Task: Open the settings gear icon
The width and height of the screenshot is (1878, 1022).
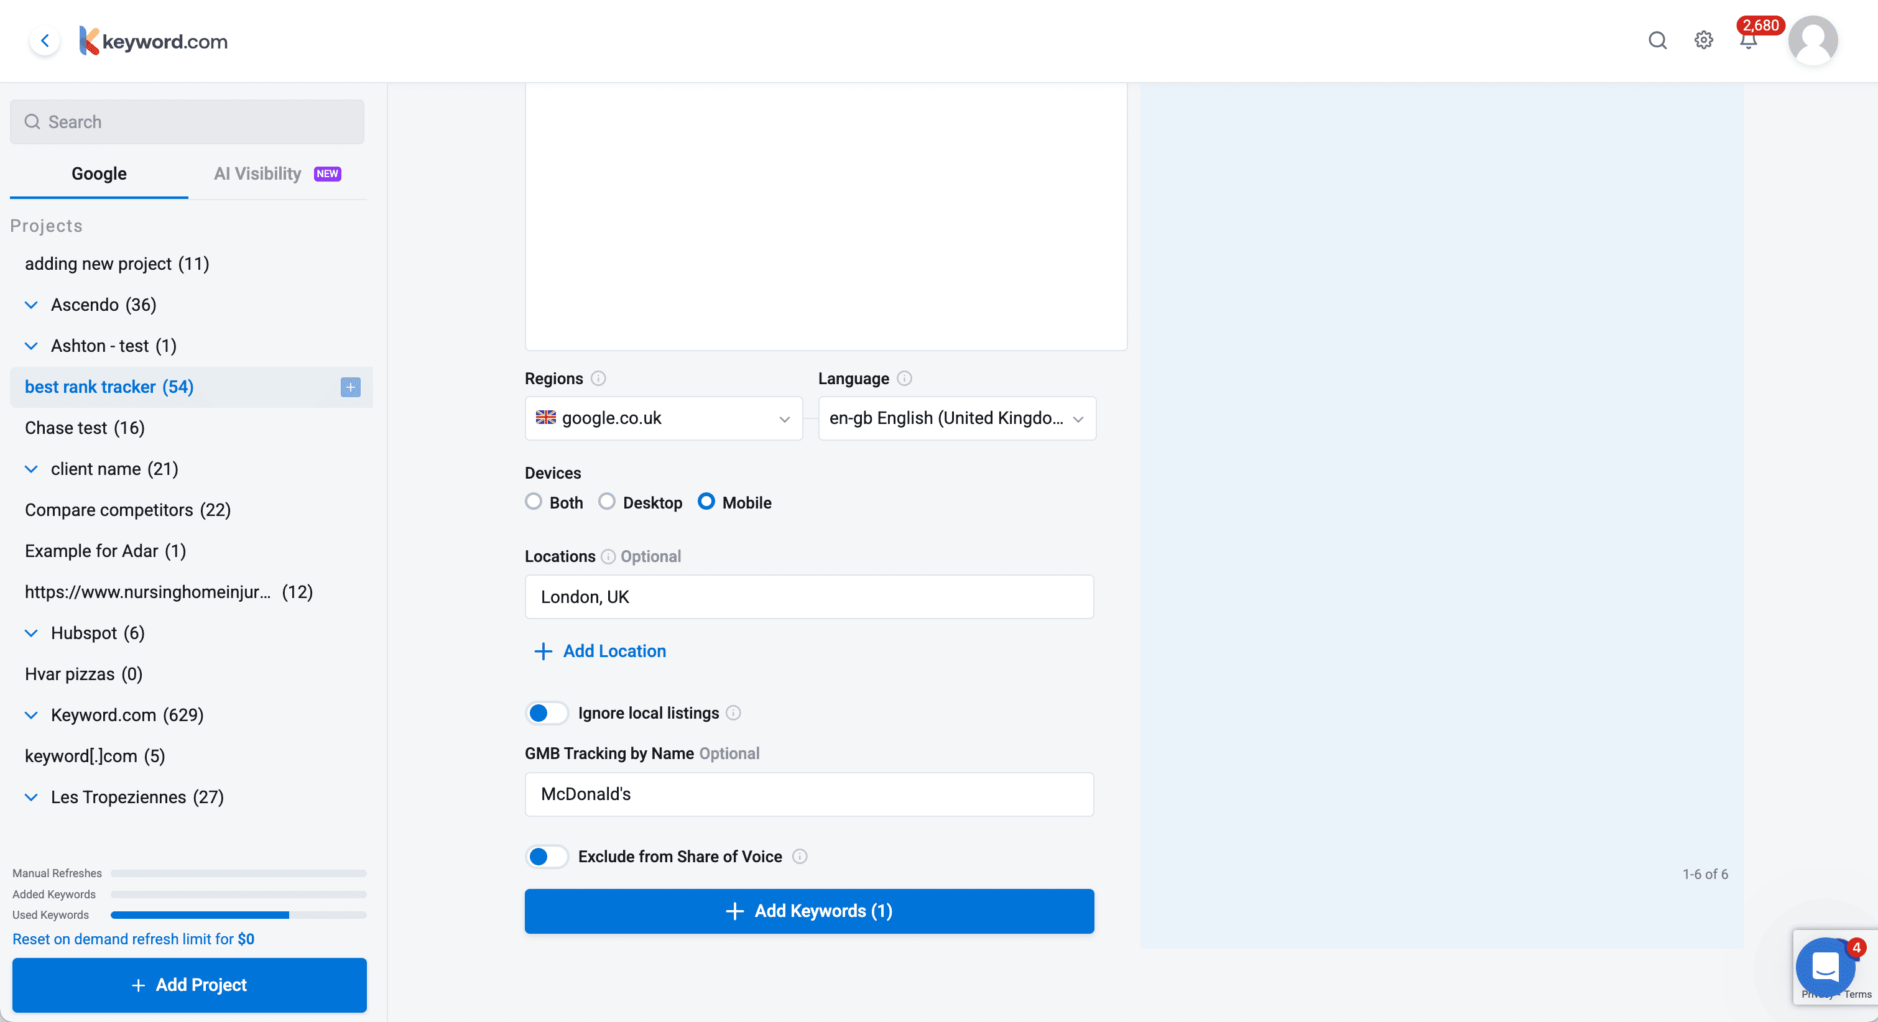Action: 1703,40
